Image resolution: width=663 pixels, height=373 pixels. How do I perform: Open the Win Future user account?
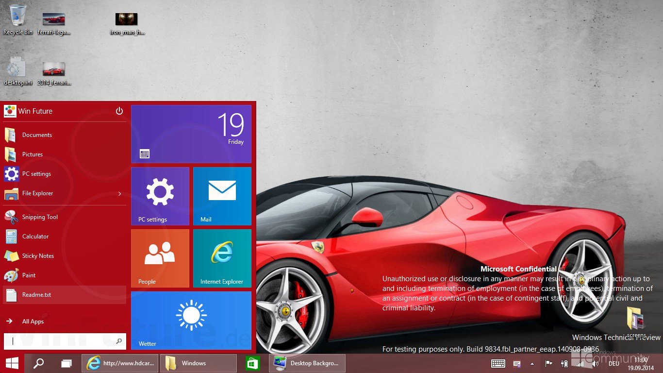[x=28, y=111]
